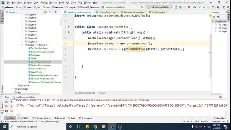This screenshot has width=231, height=130.
Task: Run main method gutter arrow on line 9
Action: point(69,32)
